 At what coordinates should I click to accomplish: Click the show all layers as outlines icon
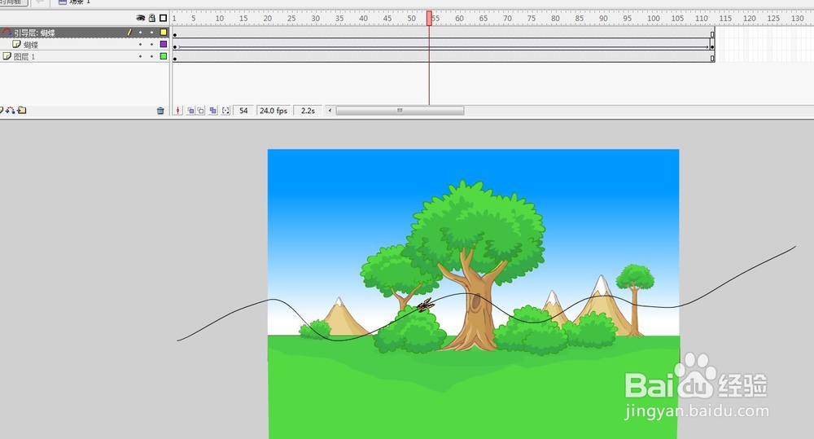tap(163, 18)
